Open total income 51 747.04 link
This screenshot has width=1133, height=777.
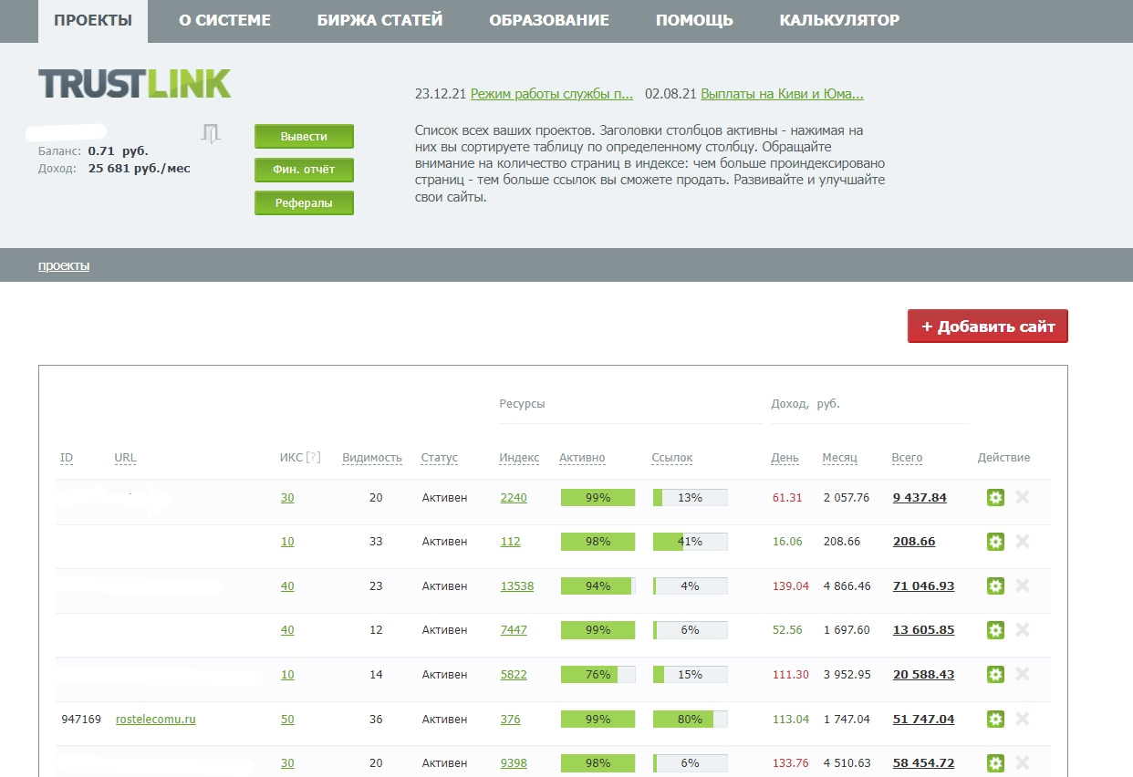[923, 719]
